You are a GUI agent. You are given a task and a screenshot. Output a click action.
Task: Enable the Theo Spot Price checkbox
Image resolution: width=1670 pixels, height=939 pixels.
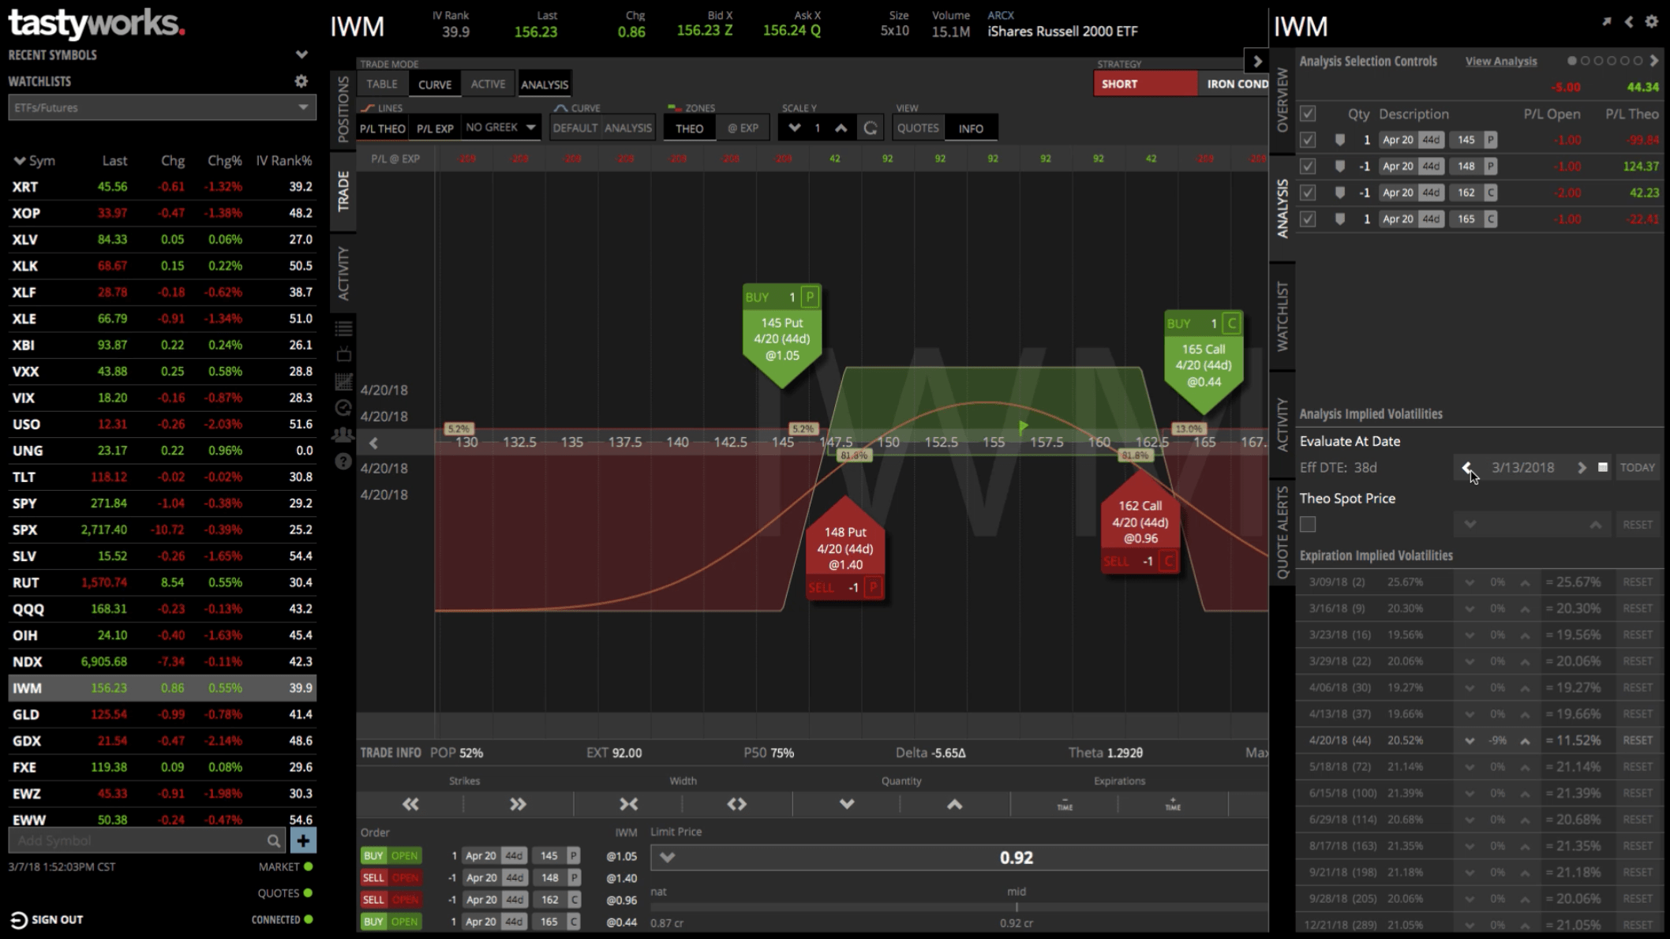tap(1308, 524)
